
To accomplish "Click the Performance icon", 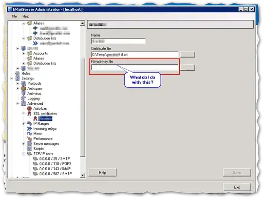I will [30, 139].
